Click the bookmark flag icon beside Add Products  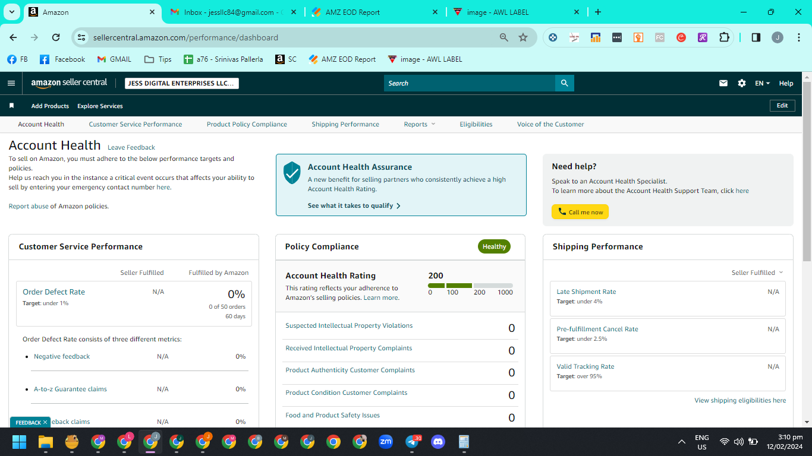[x=11, y=106]
